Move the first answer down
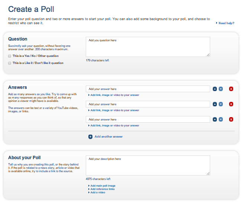The height and width of the screenshot is (203, 241). 221,89
